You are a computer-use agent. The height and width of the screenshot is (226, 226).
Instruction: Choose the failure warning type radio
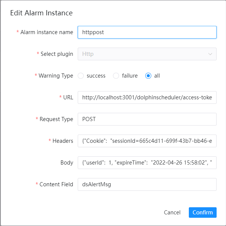click(116, 76)
